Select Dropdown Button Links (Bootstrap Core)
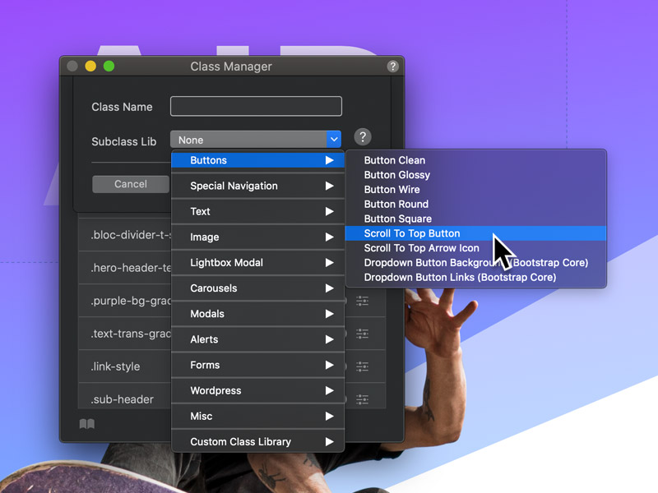Image resolution: width=658 pixels, height=493 pixels. pyautogui.click(x=460, y=278)
